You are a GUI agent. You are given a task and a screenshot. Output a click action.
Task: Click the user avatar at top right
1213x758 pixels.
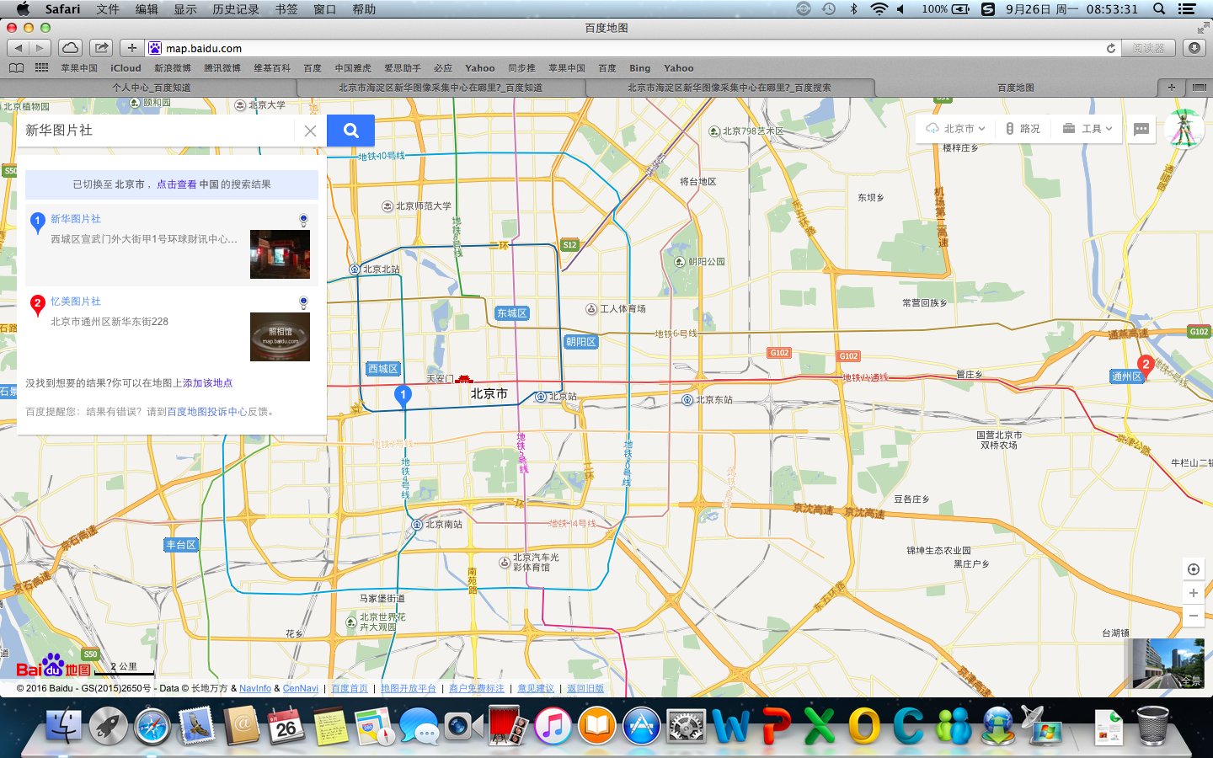tap(1184, 129)
